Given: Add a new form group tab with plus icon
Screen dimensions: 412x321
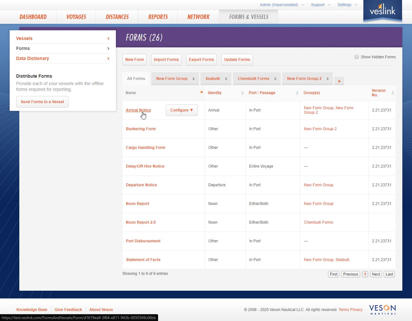Looking at the screenshot, I should (339, 81).
